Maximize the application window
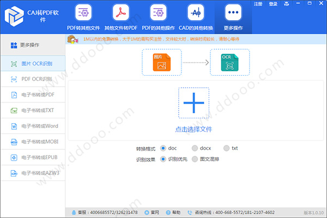The width and height of the screenshot is (327, 218). coord(310,3)
